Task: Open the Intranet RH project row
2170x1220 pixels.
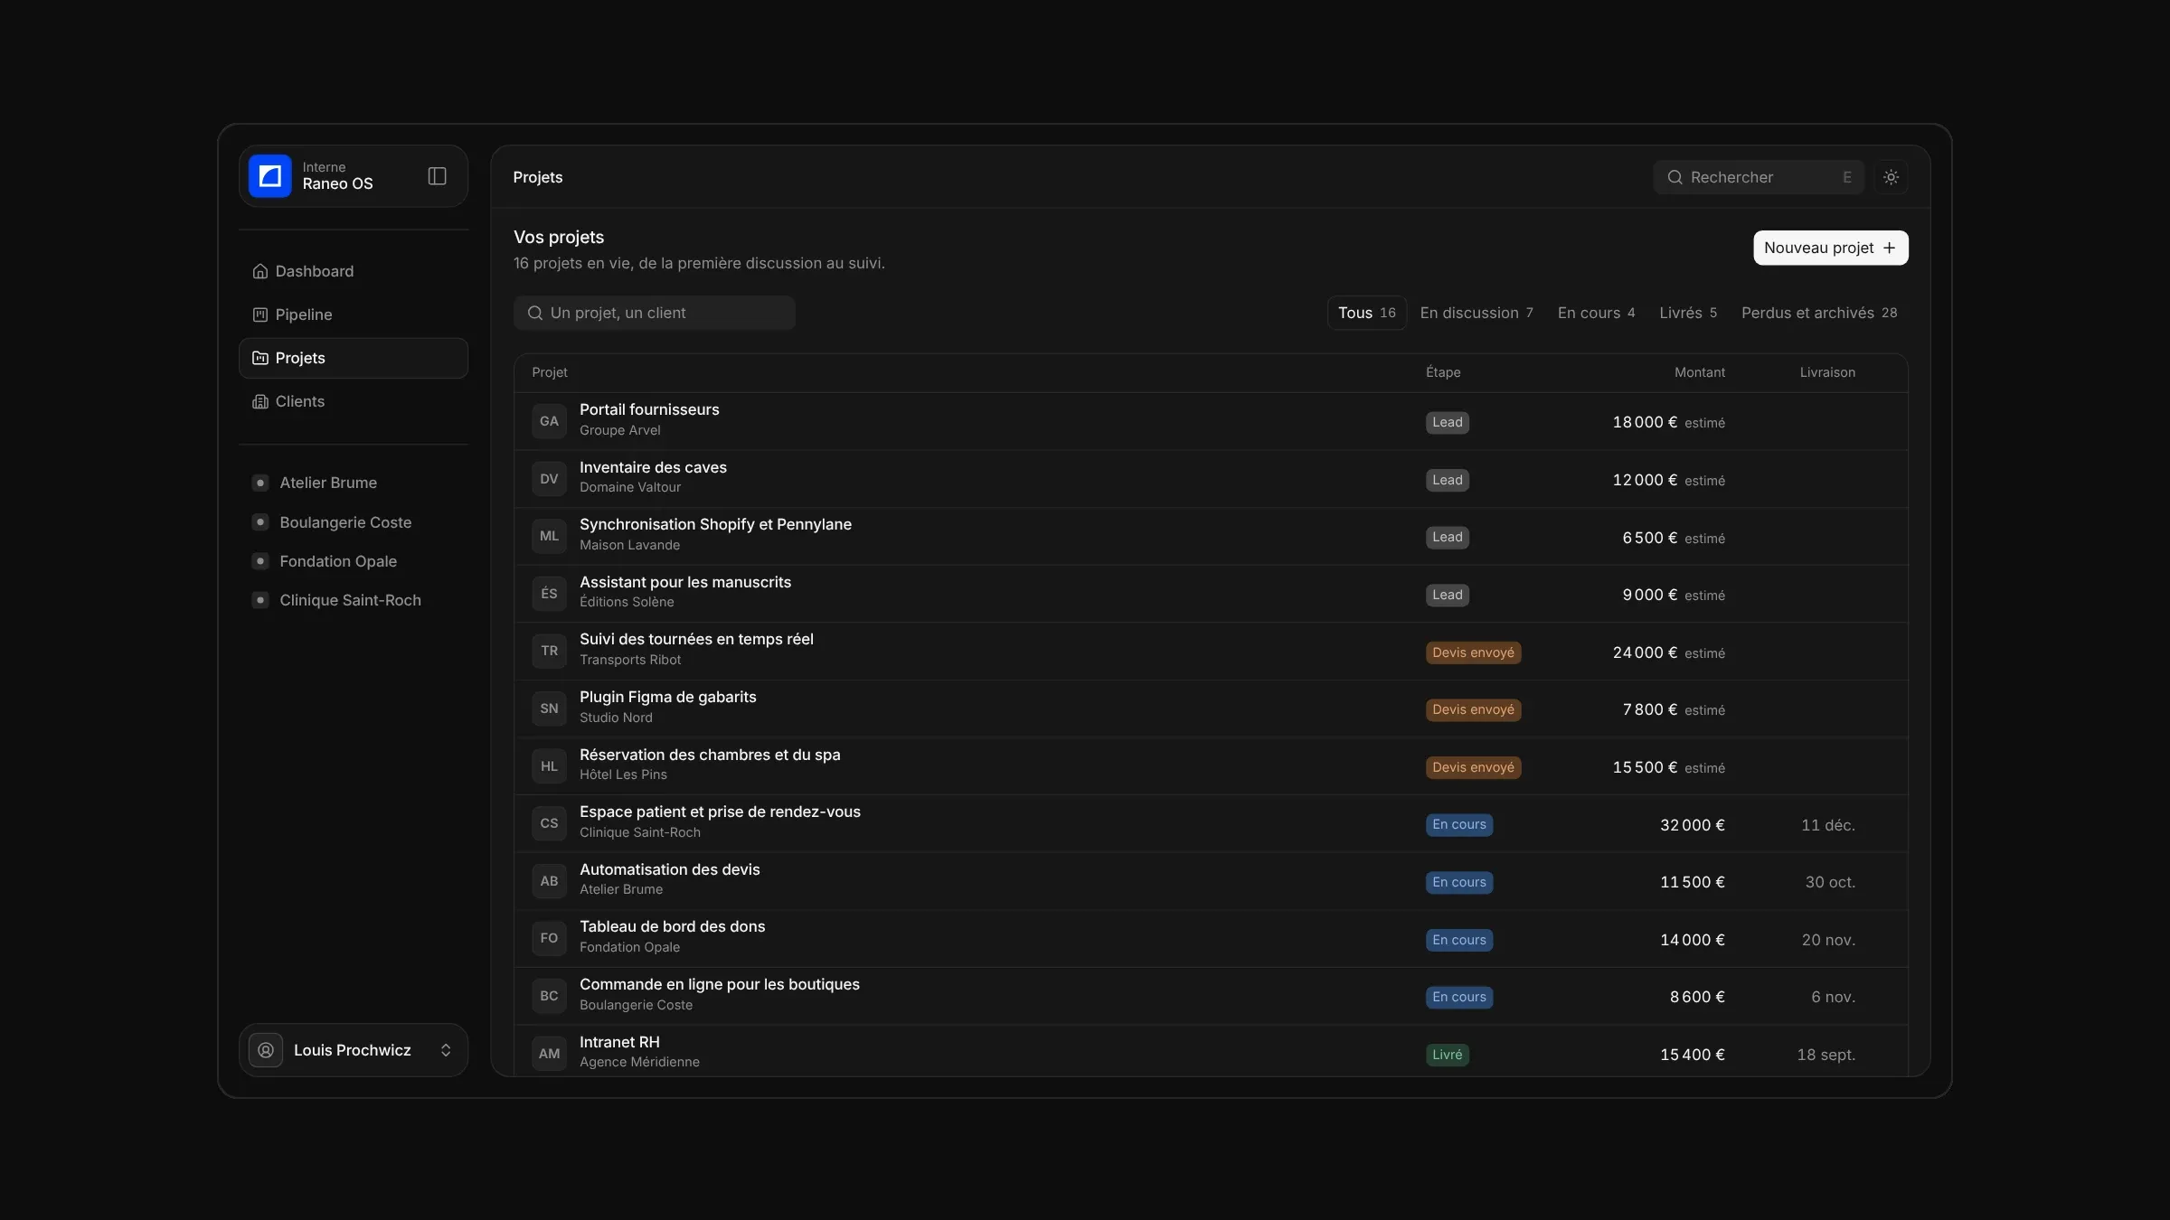Action: pyautogui.click(x=1211, y=1052)
